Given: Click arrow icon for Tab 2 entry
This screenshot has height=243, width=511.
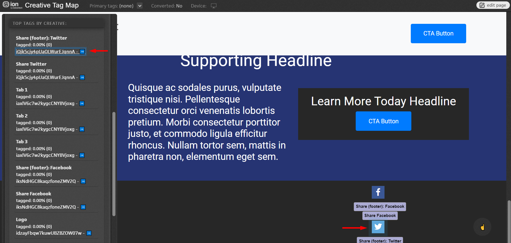Looking at the screenshot, I should (82, 129).
